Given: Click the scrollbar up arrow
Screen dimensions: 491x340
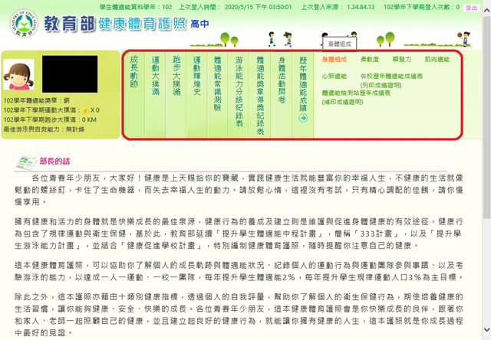Looking at the screenshot, I should tap(486, 10).
